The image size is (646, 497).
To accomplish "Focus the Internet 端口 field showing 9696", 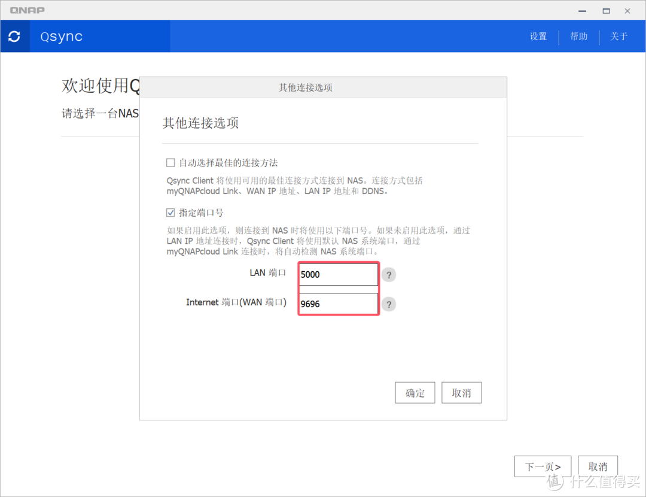I will (x=338, y=304).
